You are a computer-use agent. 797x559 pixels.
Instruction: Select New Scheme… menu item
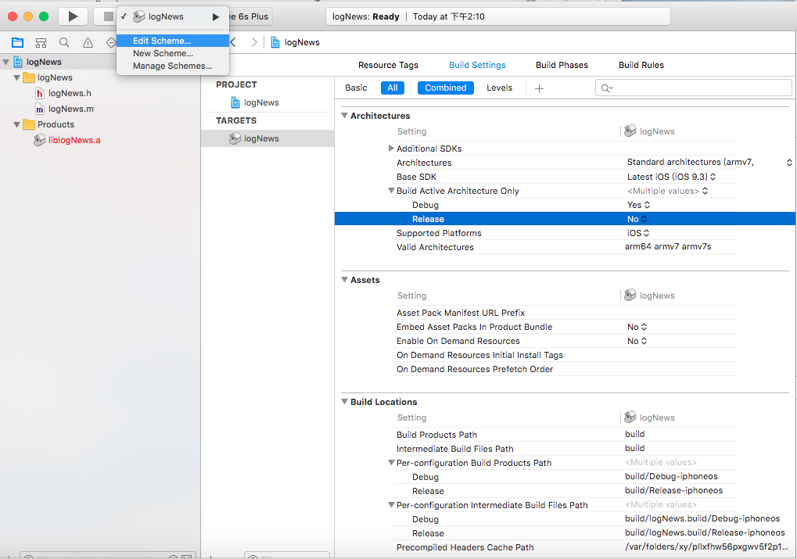click(x=173, y=53)
